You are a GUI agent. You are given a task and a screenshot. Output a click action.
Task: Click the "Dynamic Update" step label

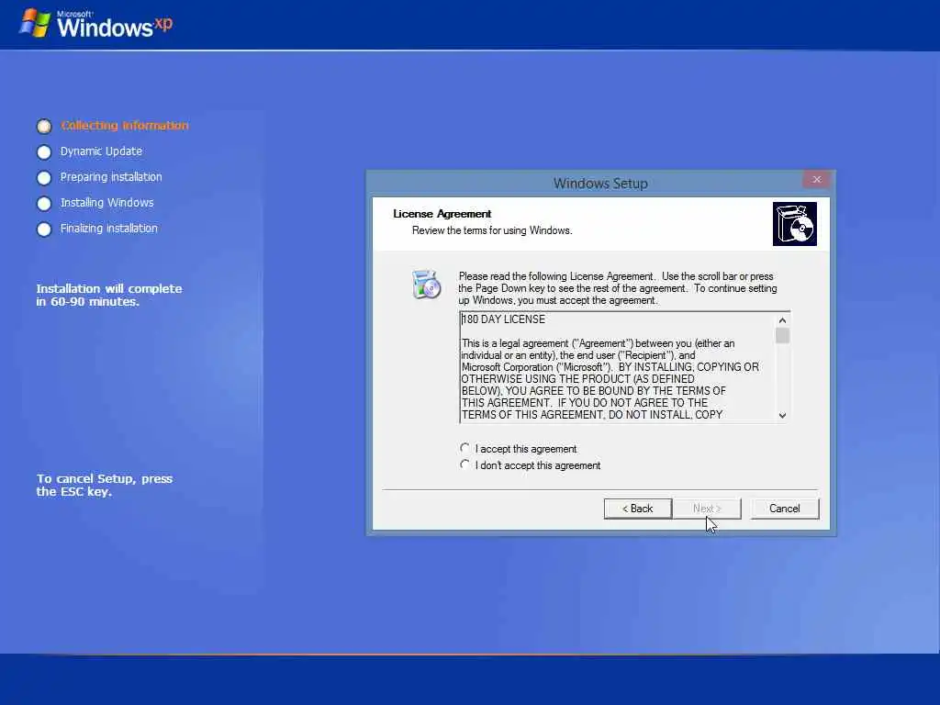101,151
